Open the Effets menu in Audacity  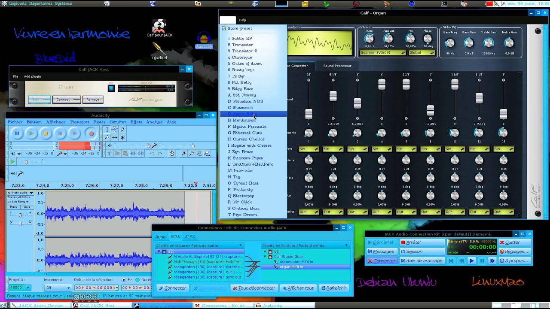pos(136,122)
